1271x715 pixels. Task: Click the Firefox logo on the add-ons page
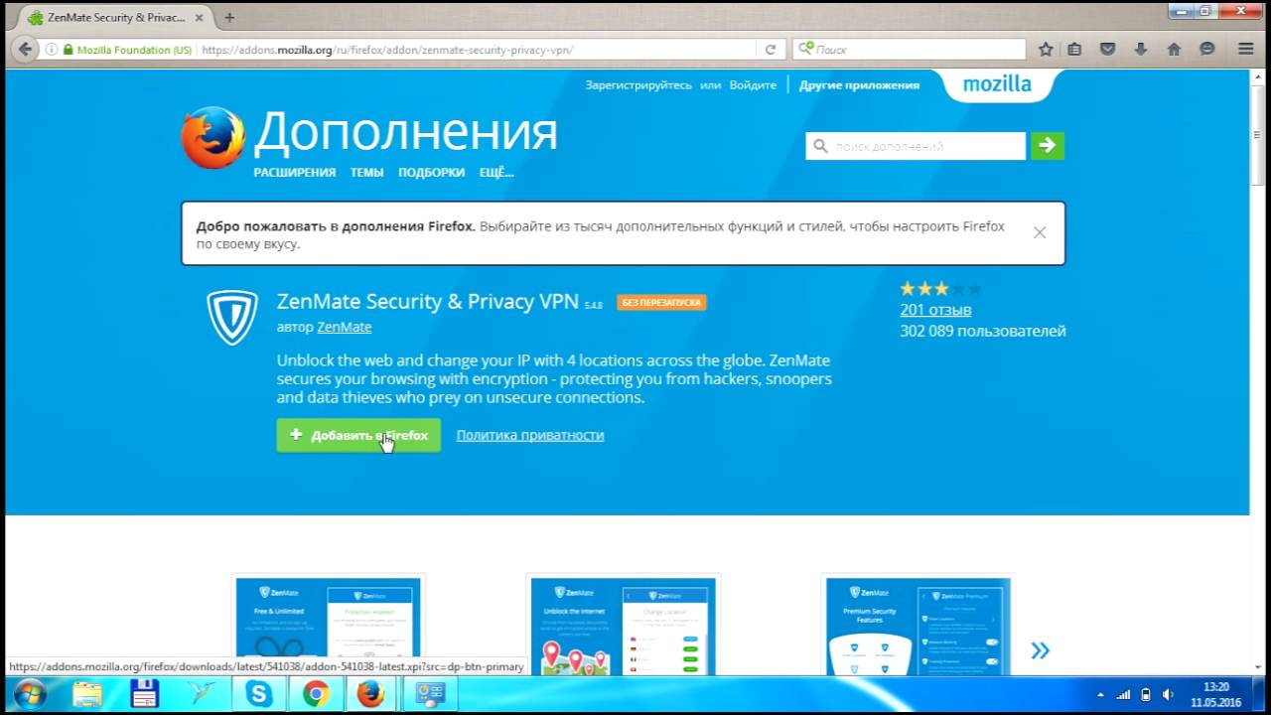click(x=212, y=138)
